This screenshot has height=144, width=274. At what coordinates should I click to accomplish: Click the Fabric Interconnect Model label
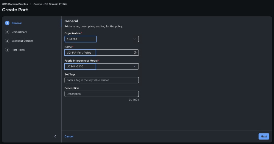81,61
